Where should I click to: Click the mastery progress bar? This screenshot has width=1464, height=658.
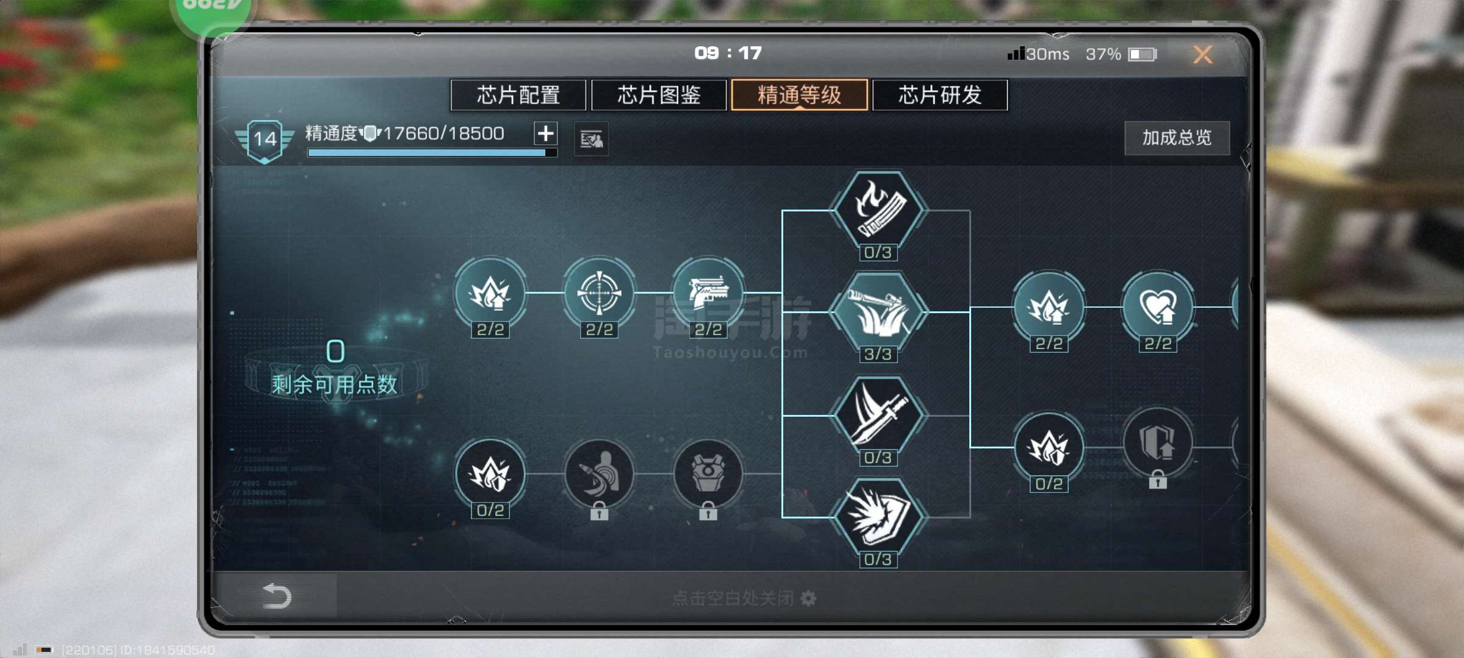[432, 153]
